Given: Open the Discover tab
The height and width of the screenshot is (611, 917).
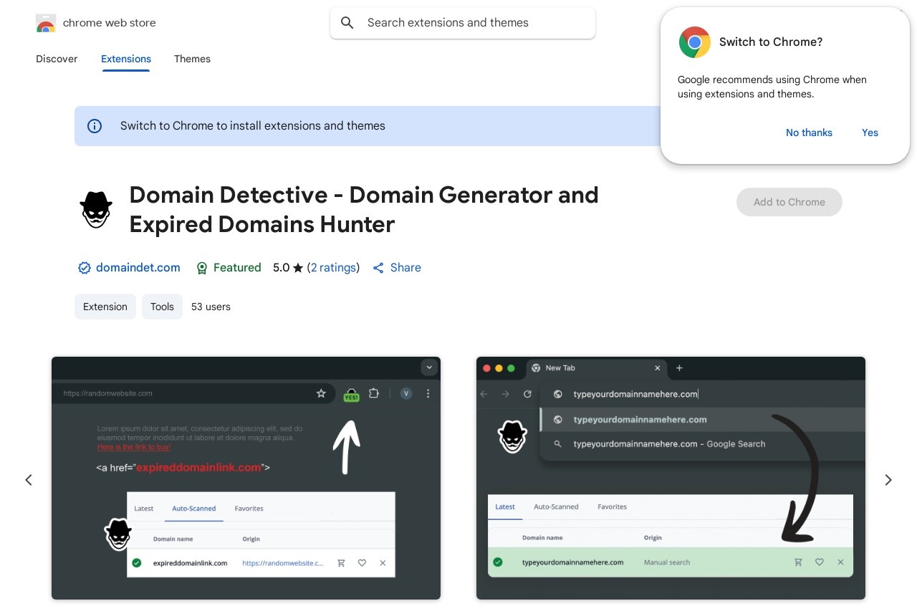Looking at the screenshot, I should pos(57,59).
